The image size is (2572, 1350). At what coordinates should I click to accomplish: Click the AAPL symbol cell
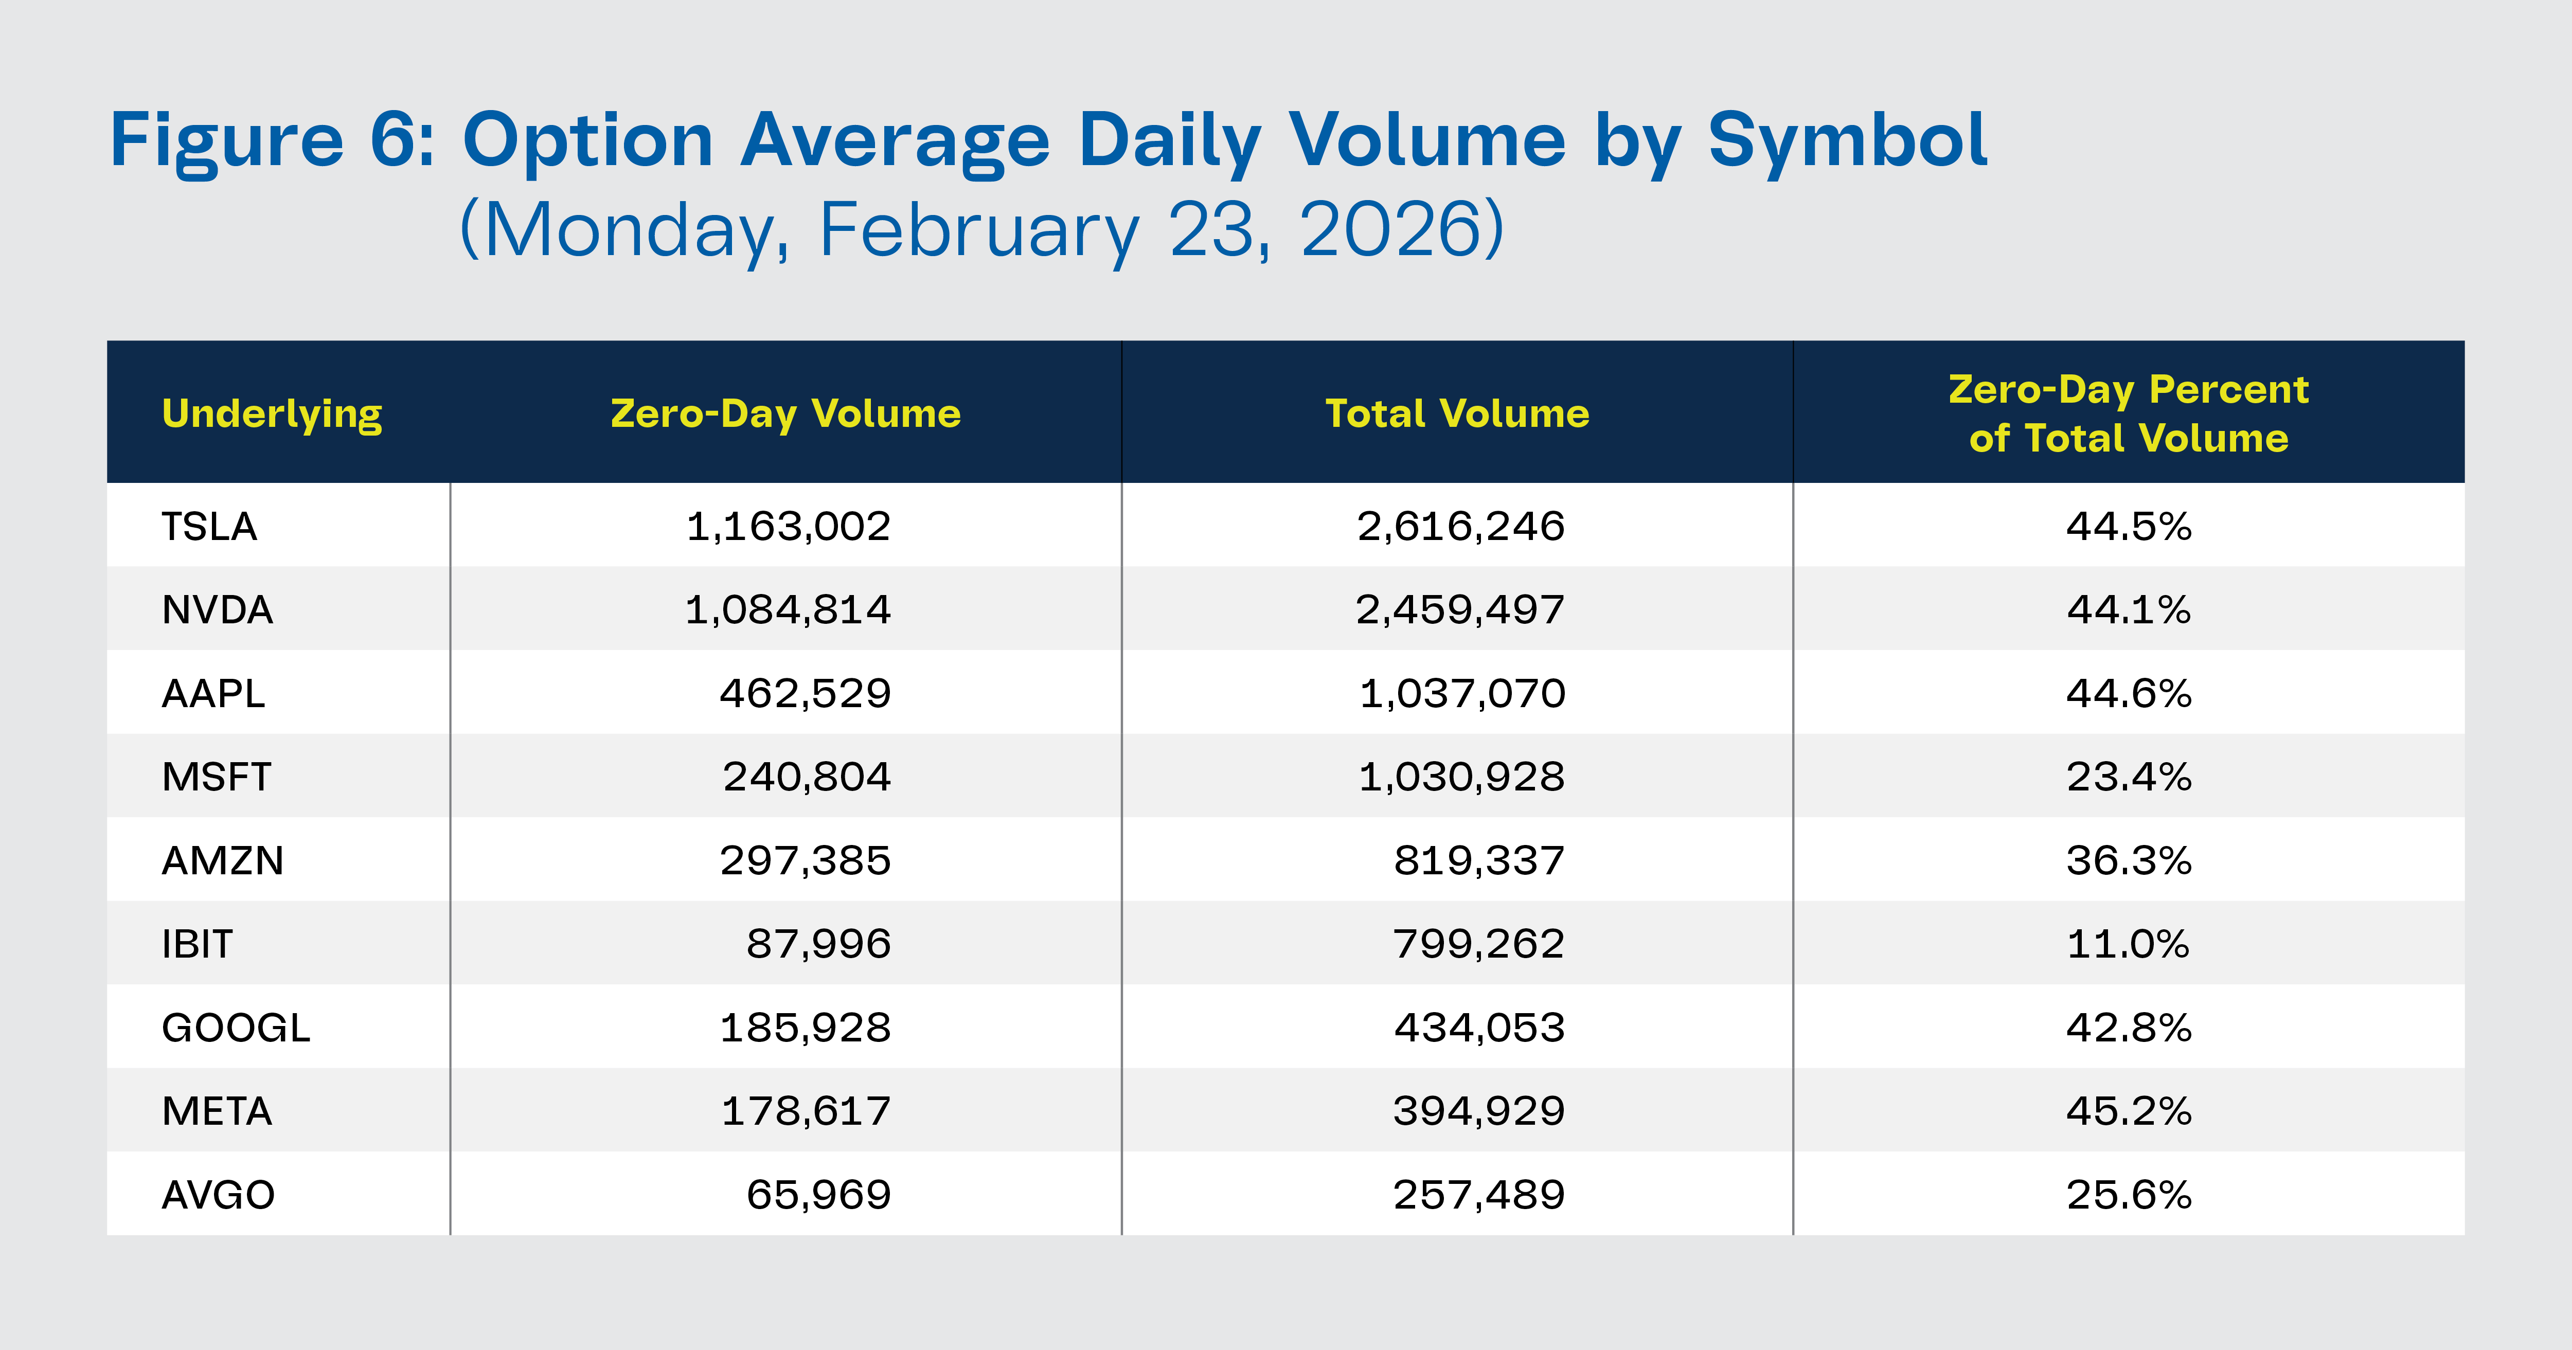pyautogui.click(x=213, y=693)
